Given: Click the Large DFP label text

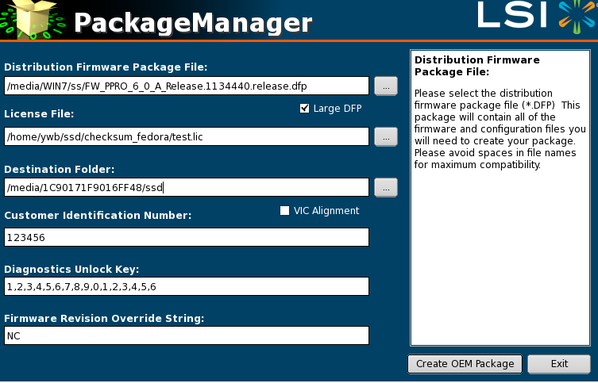Looking at the screenshot, I should point(338,109).
